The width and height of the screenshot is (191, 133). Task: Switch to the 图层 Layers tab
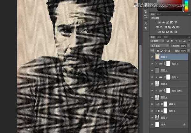coord(152,37)
